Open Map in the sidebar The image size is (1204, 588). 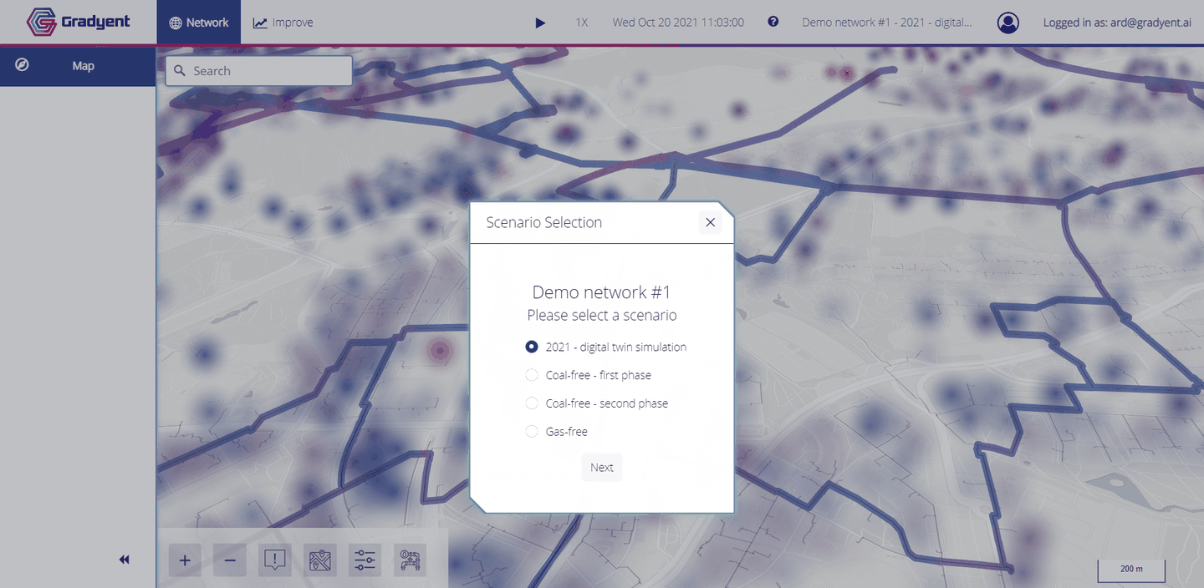(78, 66)
